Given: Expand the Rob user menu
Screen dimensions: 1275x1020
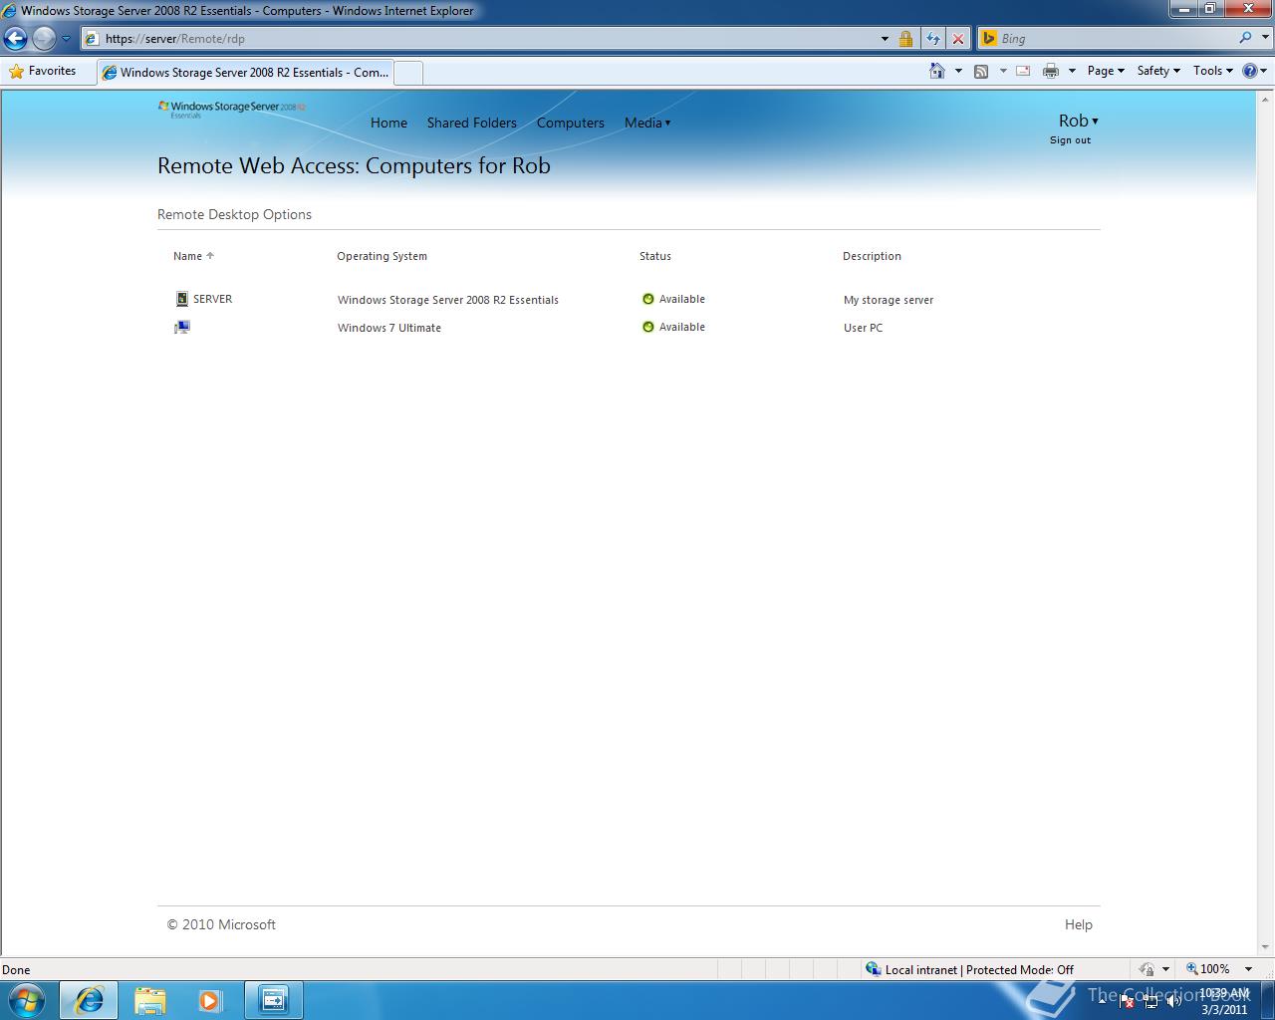Looking at the screenshot, I should click(1078, 121).
